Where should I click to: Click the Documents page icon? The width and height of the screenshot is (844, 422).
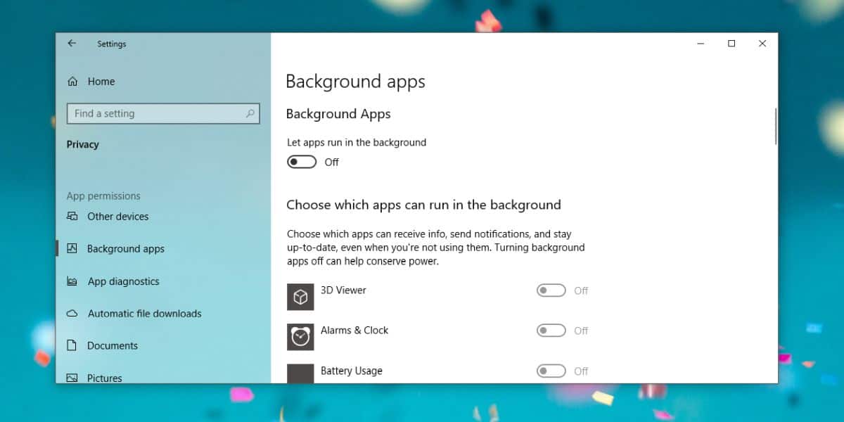coord(72,346)
